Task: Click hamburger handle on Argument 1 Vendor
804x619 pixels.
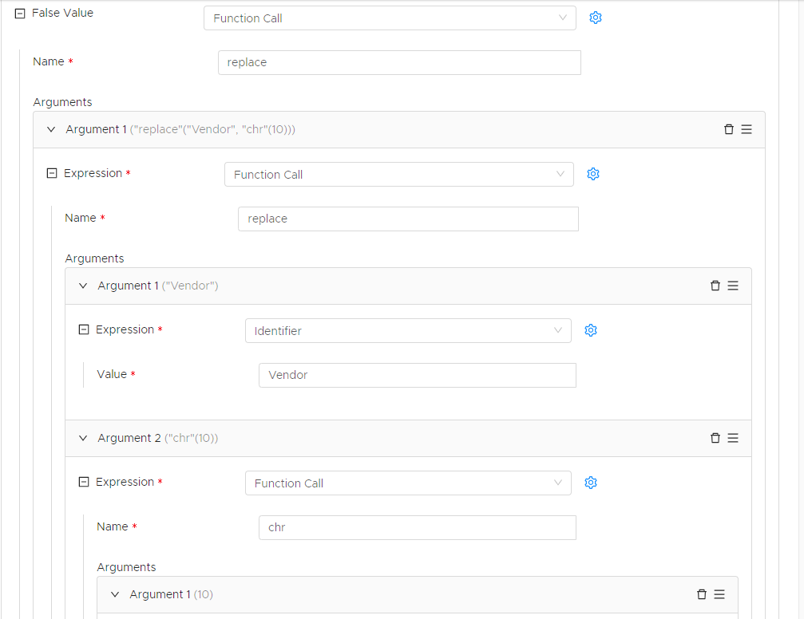Action: (x=733, y=286)
